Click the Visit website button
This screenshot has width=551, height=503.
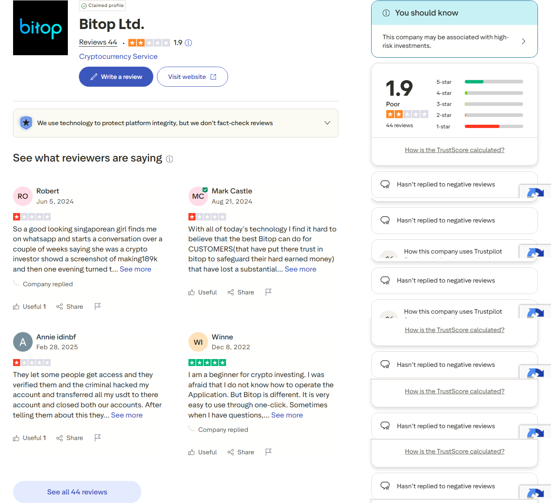[x=192, y=77]
